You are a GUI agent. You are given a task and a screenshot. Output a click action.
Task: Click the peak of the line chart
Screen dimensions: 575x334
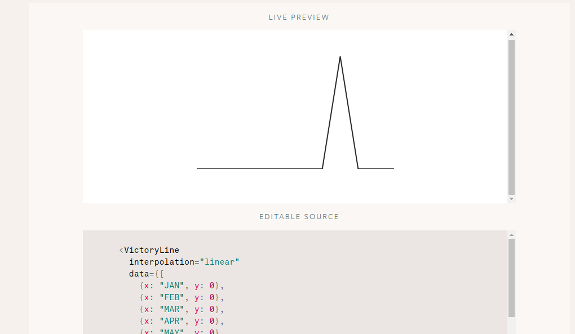click(x=340, y=57)
